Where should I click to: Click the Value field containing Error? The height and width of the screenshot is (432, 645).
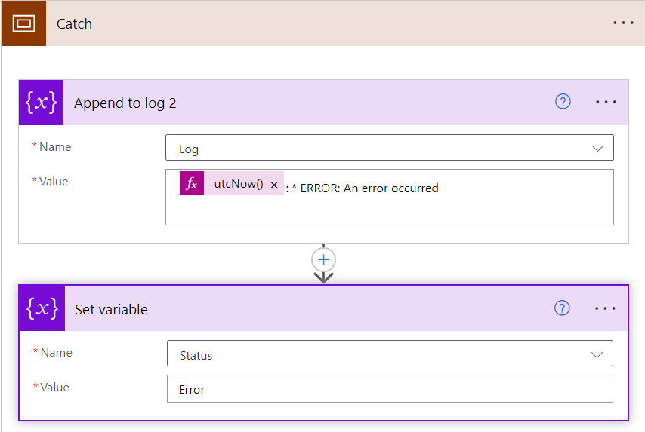click(x=389, y=389)
